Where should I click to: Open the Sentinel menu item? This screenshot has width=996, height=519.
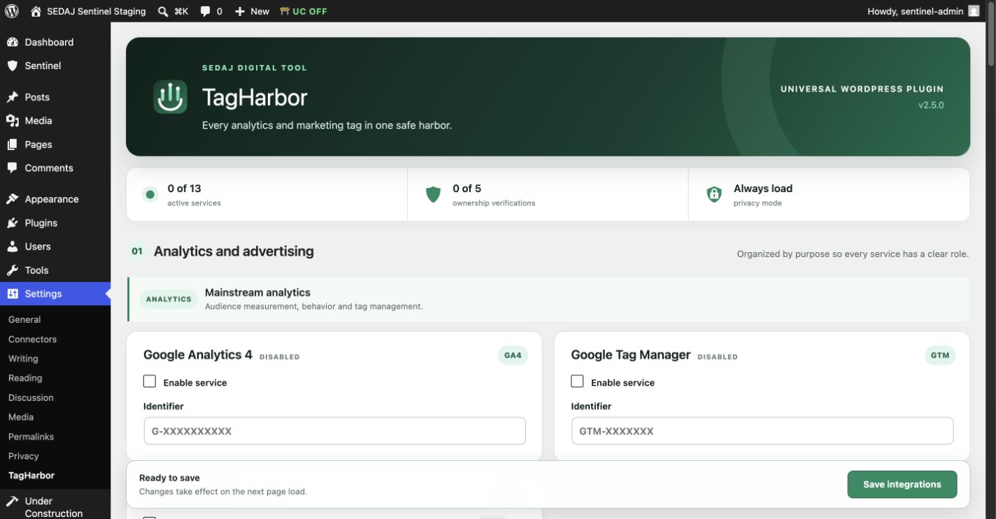coord(55,66)
